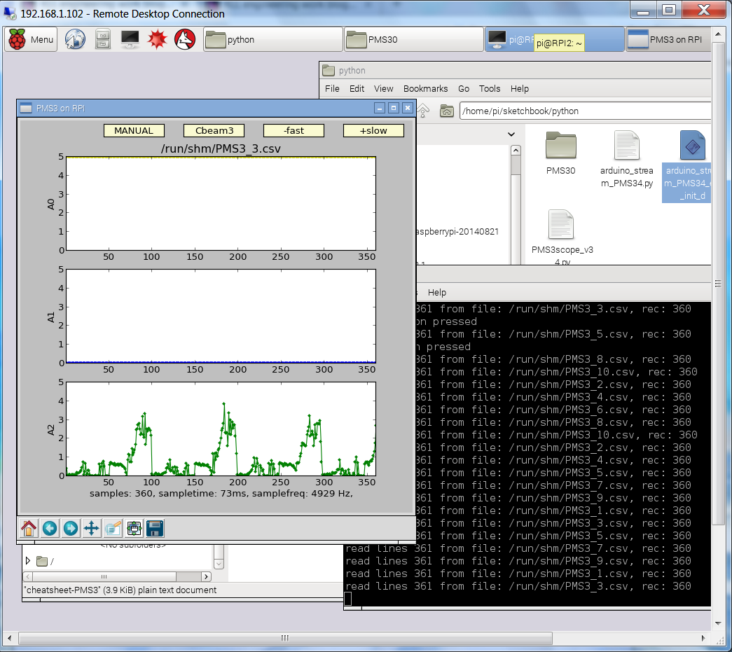Reset plot view with the Home icon
This screenshot has height=652, width=732.
(x=29, y=528)
